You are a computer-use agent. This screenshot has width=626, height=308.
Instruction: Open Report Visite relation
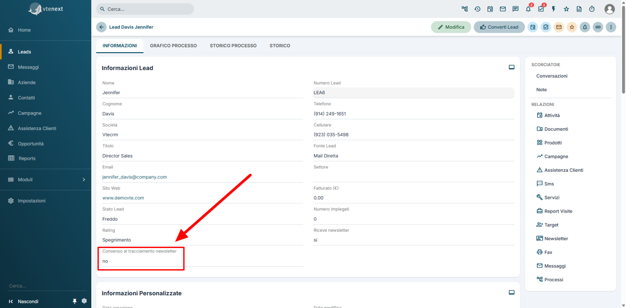554,211
